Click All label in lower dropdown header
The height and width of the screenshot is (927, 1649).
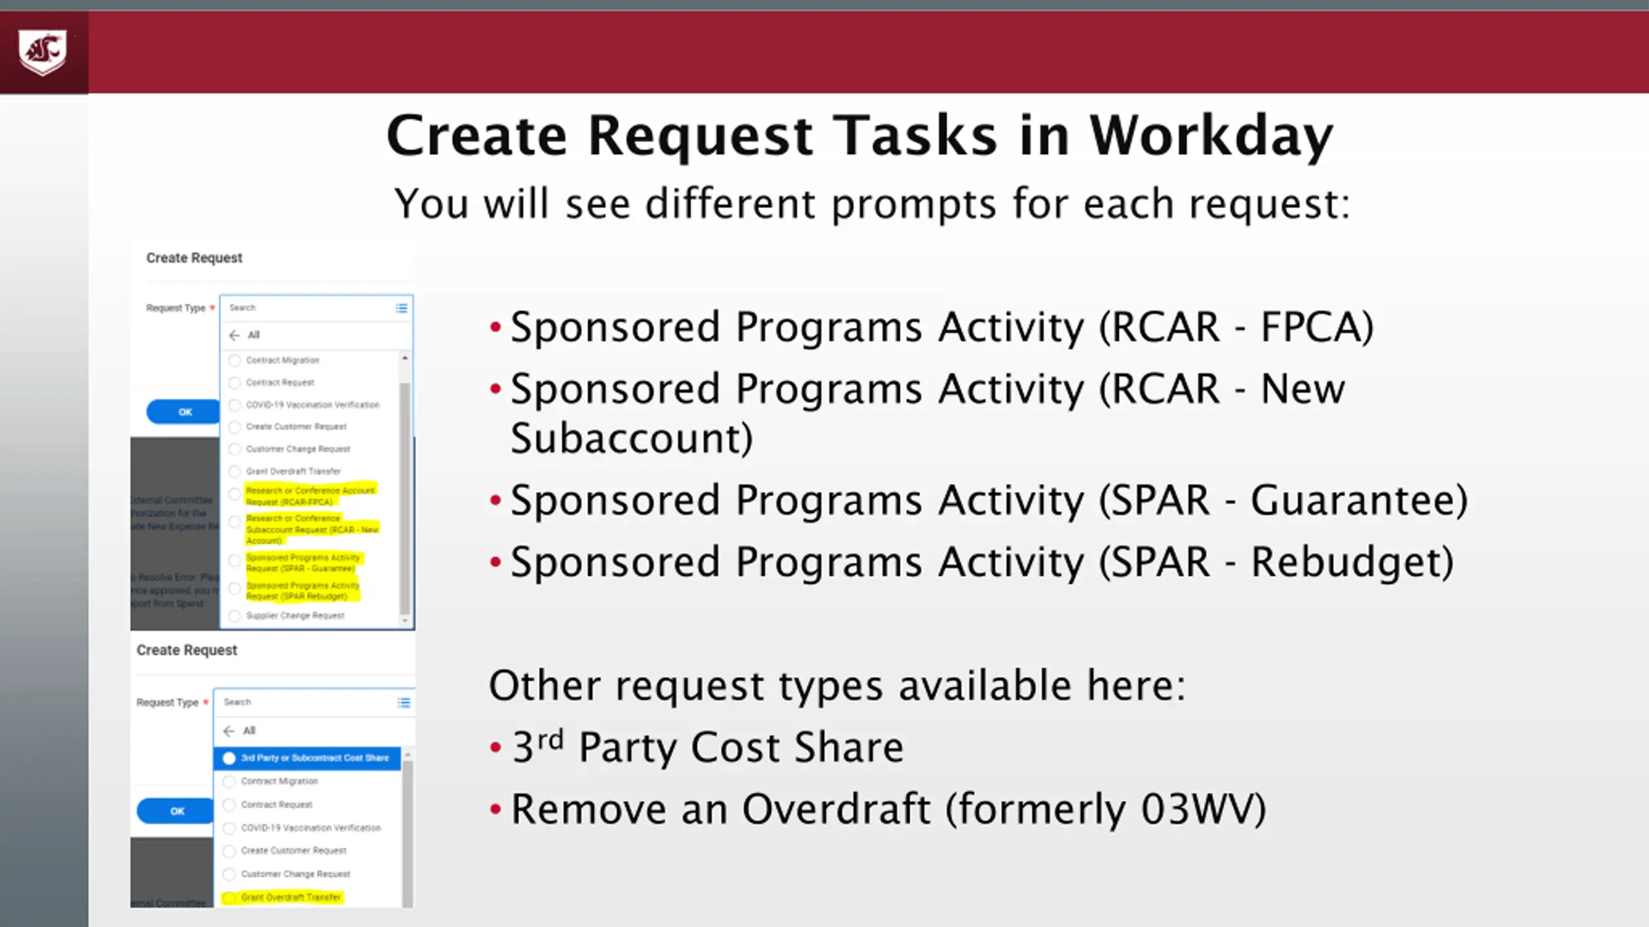(249, 731)
